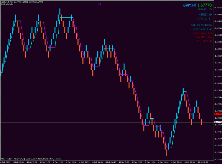
Task: Click the red 1.67833 price tag on axis
Action: 218,114
